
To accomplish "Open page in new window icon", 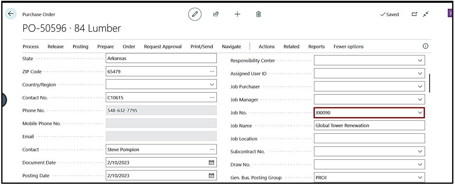I will coord(414,14).
